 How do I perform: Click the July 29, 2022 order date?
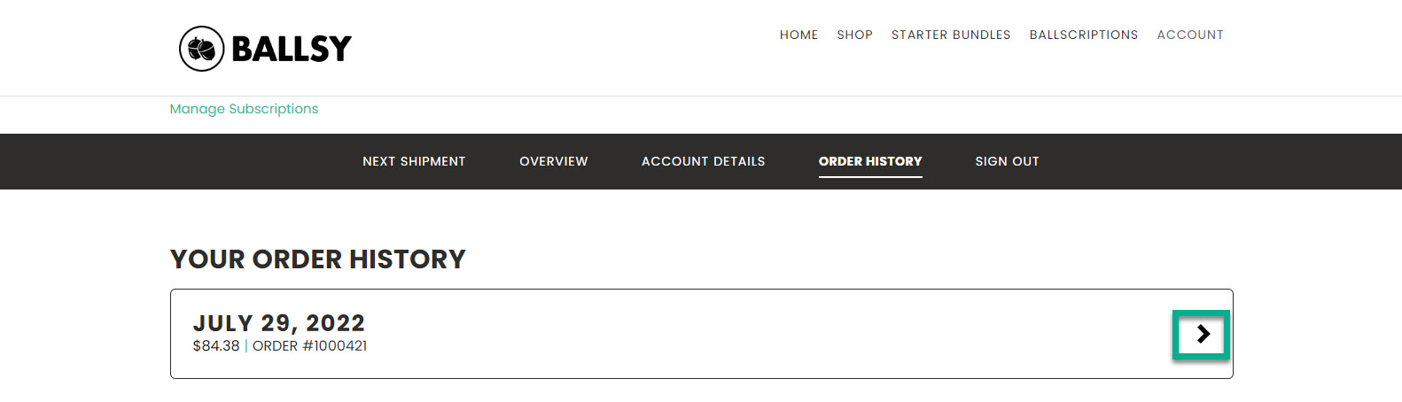[278, 323]
